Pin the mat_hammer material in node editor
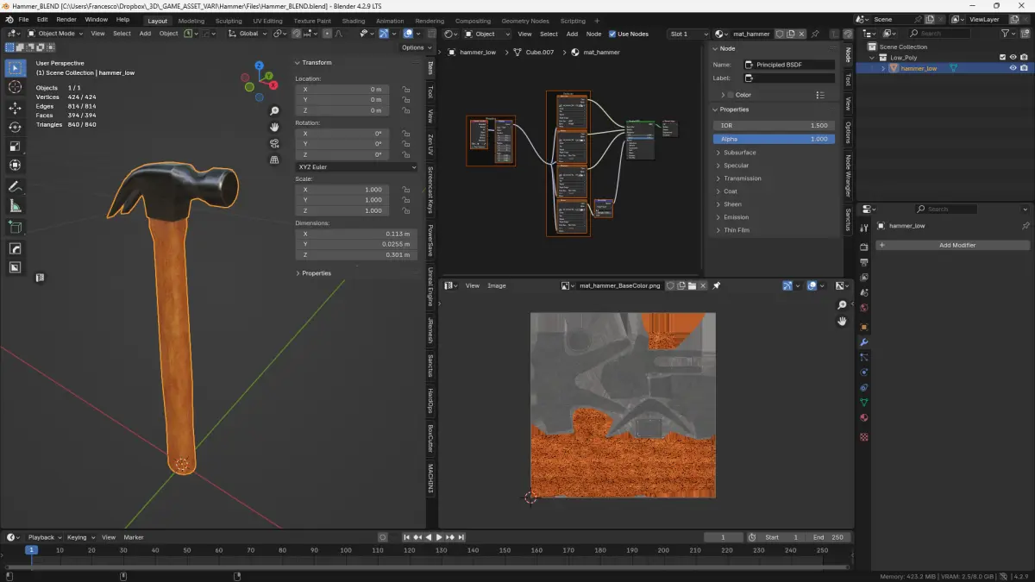The image size is (1035, 582). [x=816, y=34]
